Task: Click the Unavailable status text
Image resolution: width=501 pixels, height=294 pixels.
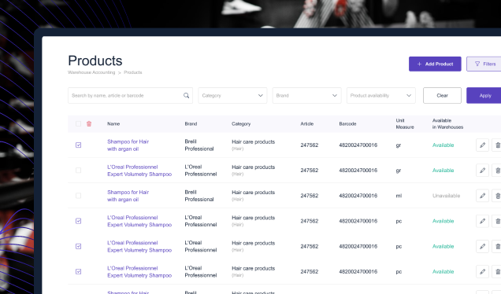Action: 446,196
